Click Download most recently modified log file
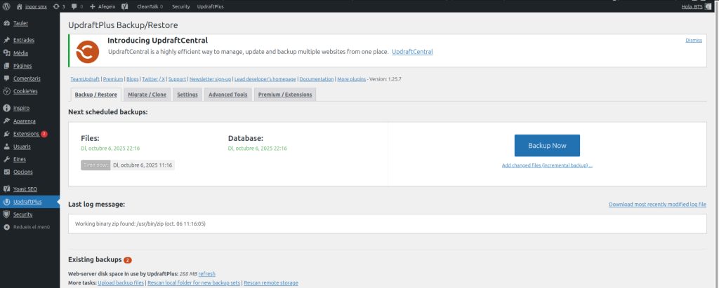Image resolution: width=719 pixels, height=288 pixels. (657, 205)
